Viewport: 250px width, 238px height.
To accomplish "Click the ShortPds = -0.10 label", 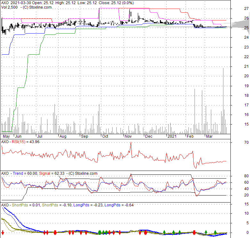I will pos(57,205).
